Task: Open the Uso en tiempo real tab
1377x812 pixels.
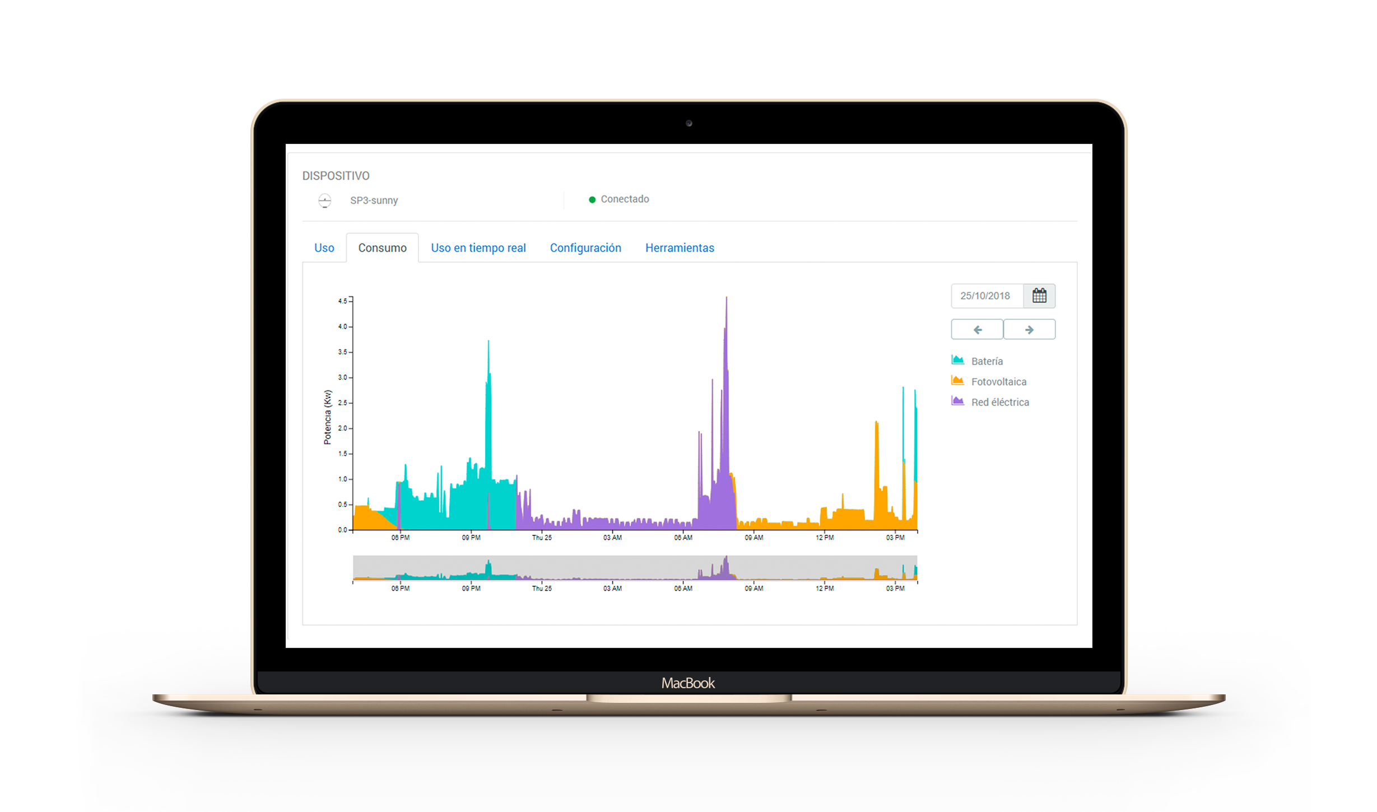Action: click(x=478, y=248)
